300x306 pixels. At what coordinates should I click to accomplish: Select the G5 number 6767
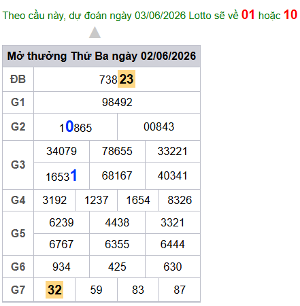61,244
